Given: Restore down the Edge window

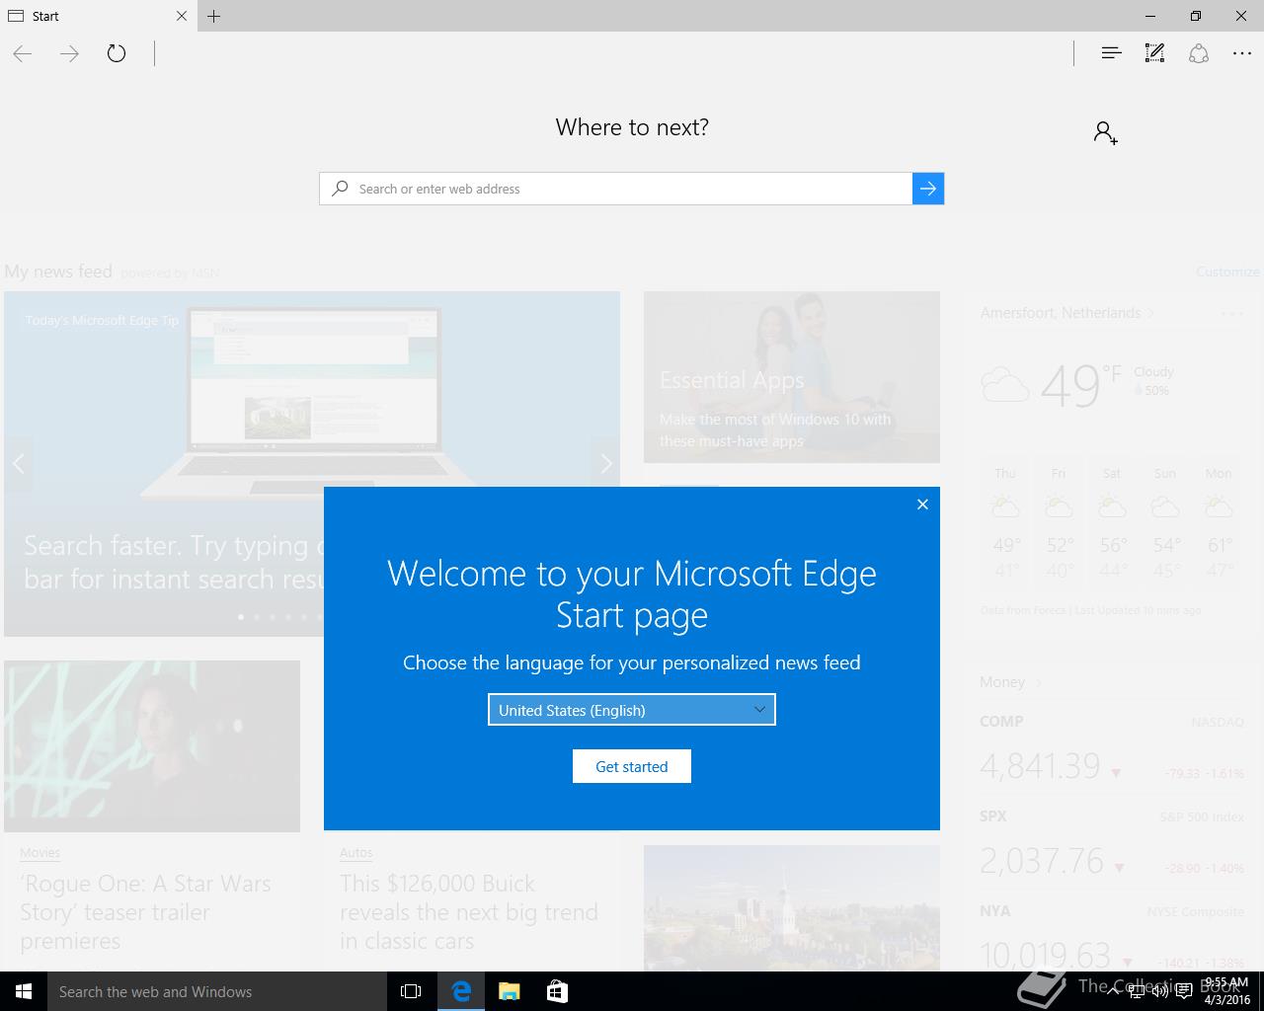Looking at the screenshot, I should click(1196, 16).
